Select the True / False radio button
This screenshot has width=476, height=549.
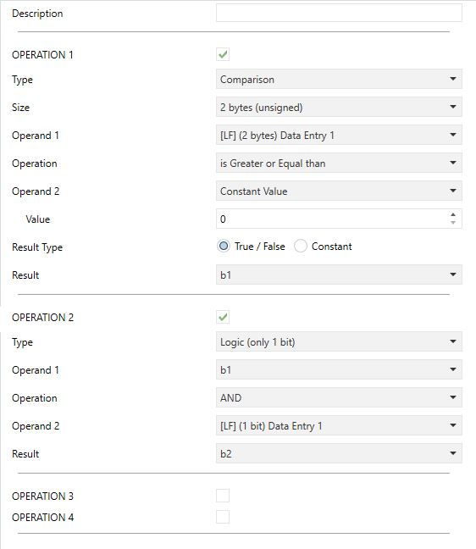(224, 247)
